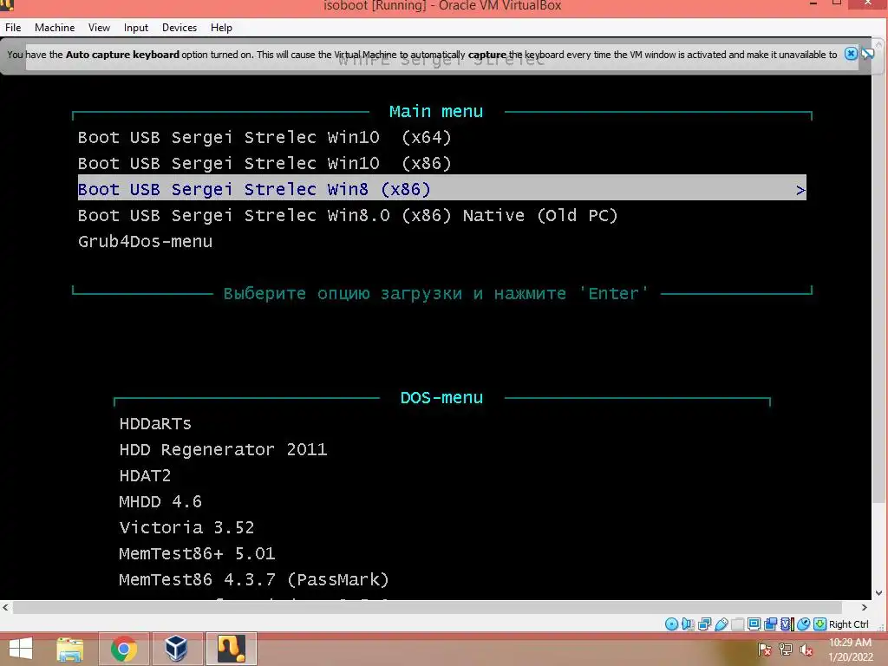Screen dimensions: 888x666
Task: Click the horizontal scrollbar right arrow
Action: point(865,607)
